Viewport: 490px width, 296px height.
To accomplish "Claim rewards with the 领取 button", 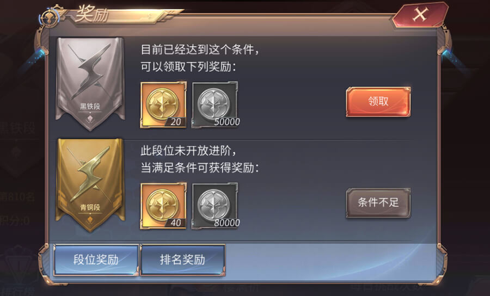I will (378, 102).
